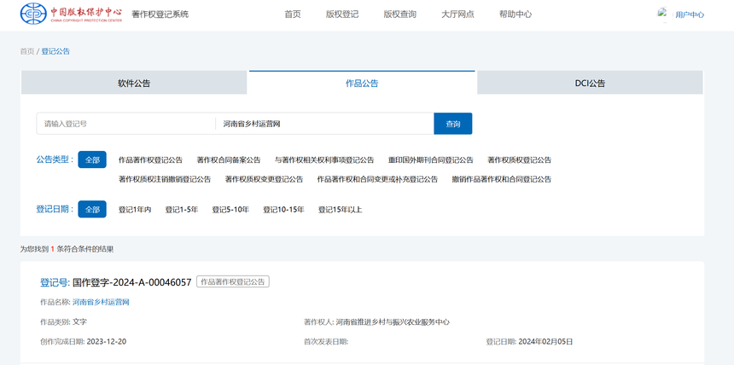
Task: Go to 首页 in top navigation
Action: point(293,14)
